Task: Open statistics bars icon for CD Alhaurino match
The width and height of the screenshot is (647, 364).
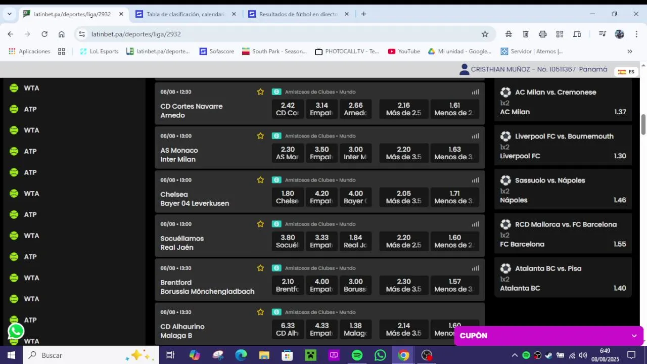Action: coord(475,312)
